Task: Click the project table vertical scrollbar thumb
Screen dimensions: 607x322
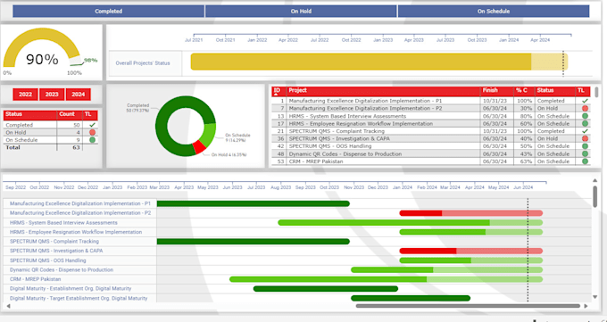Action: (x=596, y=92)
